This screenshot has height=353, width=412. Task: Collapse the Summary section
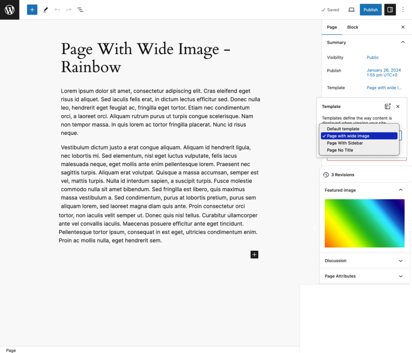tap(403, 42)
